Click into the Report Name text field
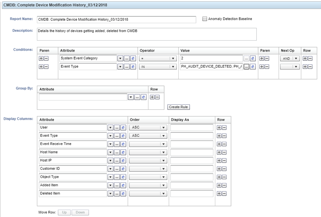The width and height of the screenshot is (321, 217). (116, 20)
